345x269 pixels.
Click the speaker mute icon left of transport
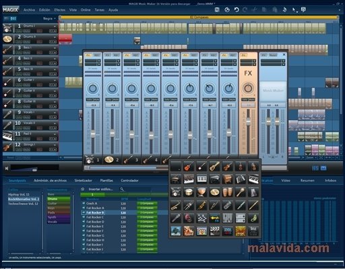pyautogui.click(x=7, y=168)
